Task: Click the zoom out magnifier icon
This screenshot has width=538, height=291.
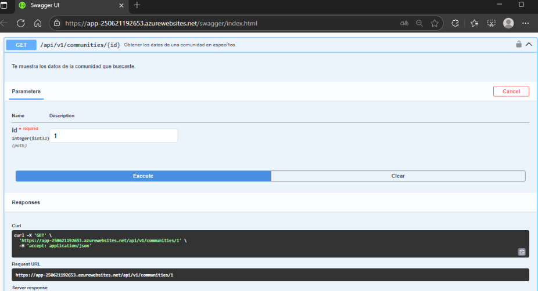Action: pyautogui.click(x=419, y=23)
